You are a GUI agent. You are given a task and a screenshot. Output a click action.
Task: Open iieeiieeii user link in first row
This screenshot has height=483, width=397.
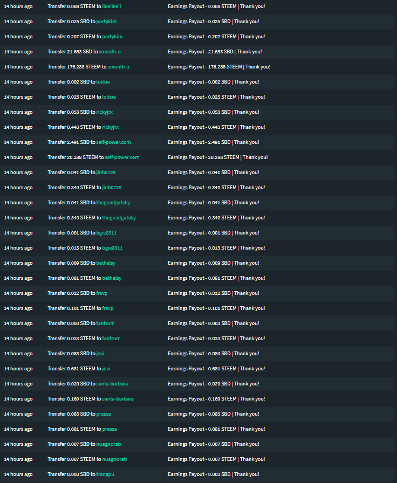click(x=112, y=6)
